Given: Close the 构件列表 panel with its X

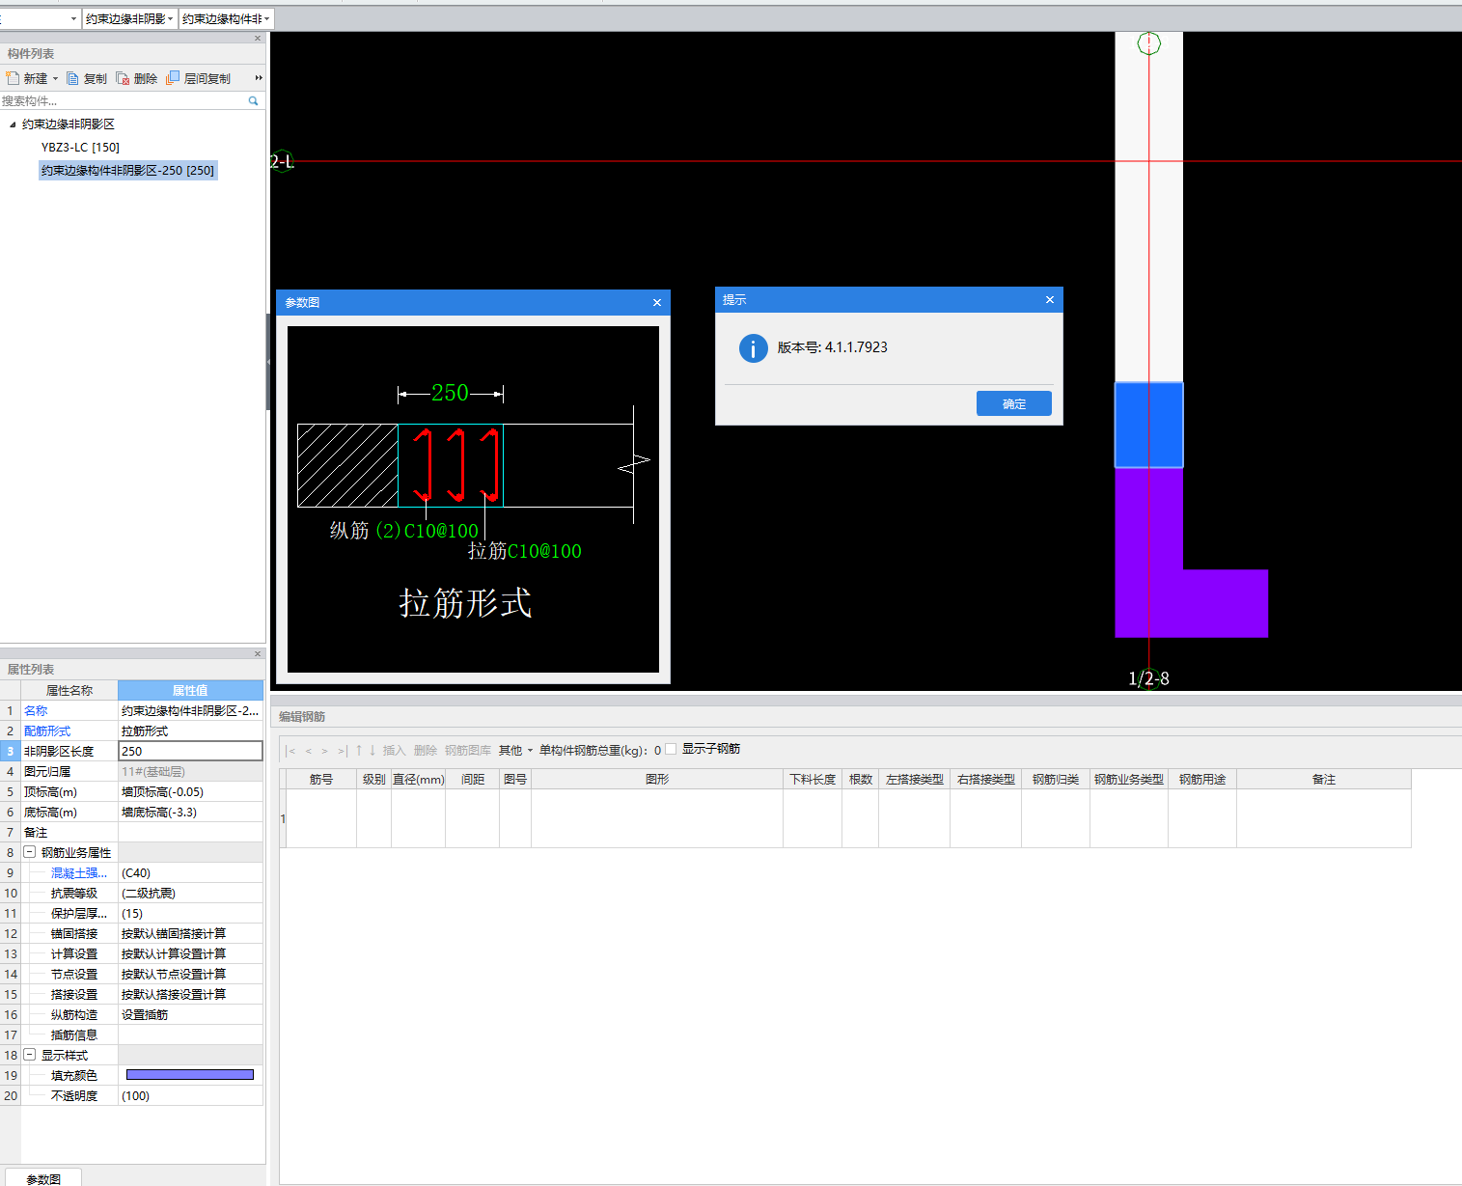Looking at the screenshot, I should pyautogui.click(x=258, y=39).
